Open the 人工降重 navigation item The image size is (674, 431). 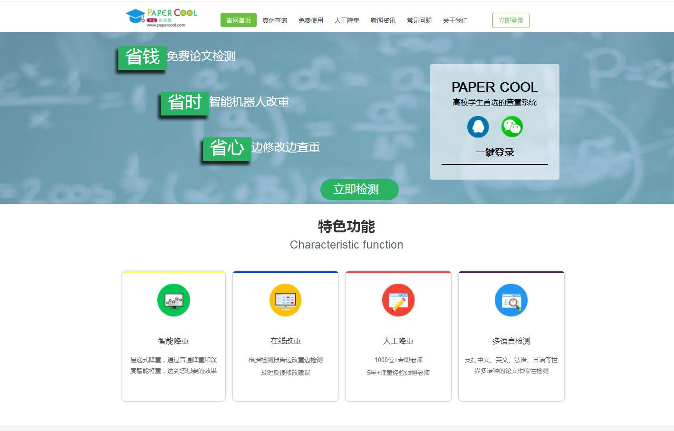tap(347, 20)
